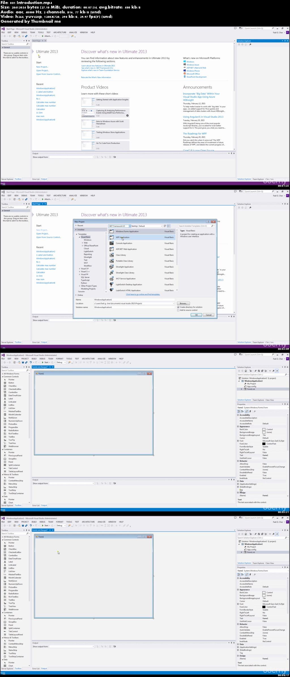Open .NET Framework 4.5 version dropdown
290x677 pixels.
click(130, 226)
